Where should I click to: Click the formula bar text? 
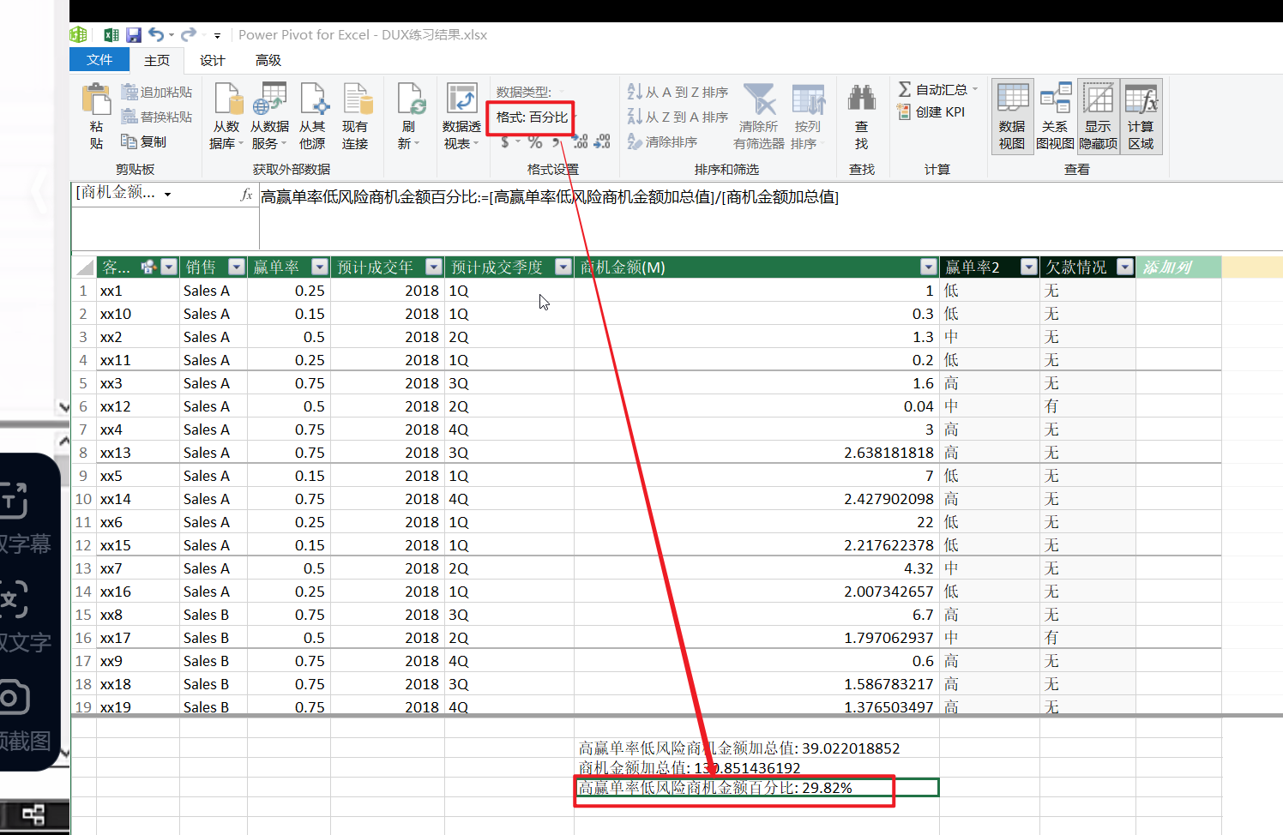(550, 197)
